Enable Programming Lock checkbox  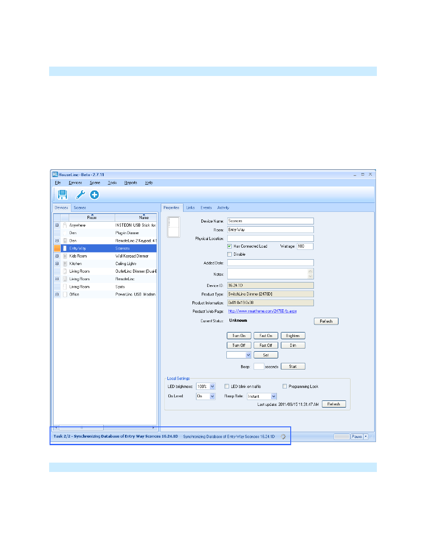point(284,386)
